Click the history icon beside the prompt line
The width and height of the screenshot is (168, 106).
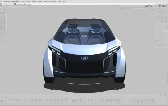[14, 4]
